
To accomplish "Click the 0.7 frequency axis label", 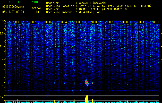I will (2, 85).
